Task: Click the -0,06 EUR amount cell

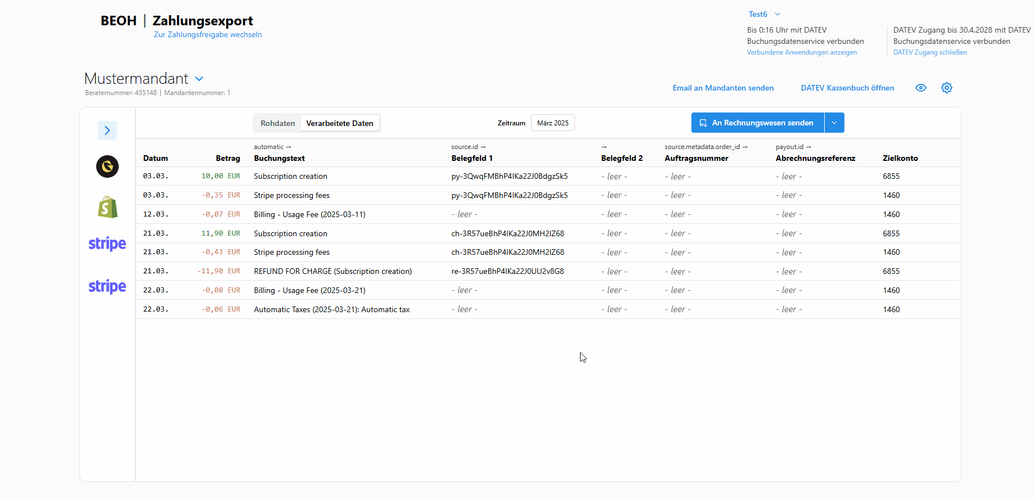Action: coord(221,309)
